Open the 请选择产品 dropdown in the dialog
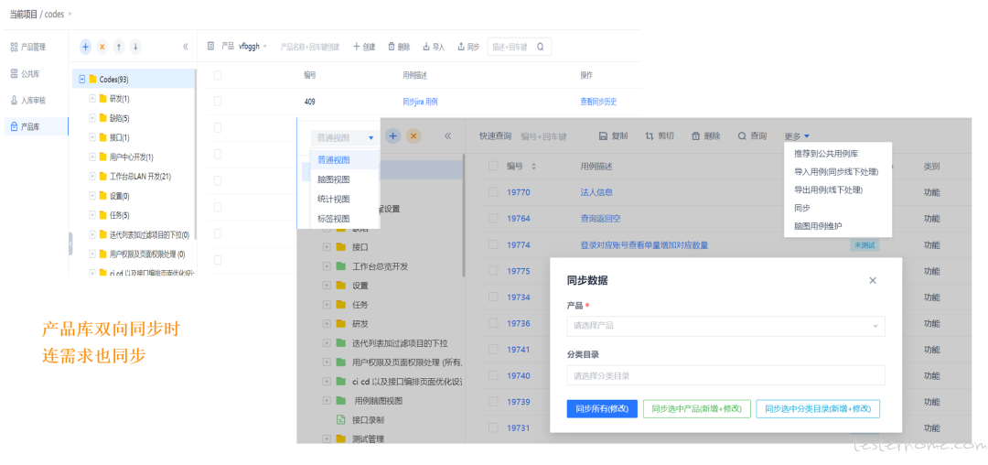 coord(725,326)
